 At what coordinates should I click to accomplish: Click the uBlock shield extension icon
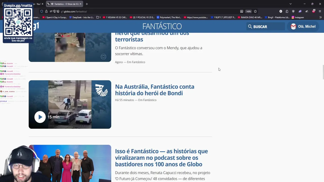click(293, 11)
